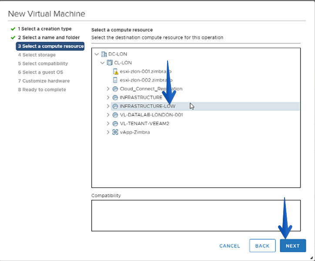The width and height of the screenshot is (315, 261).
Task: Select the esxi-zlon-002 host icon
Action: pyautogui.click(x=115, y=80)
